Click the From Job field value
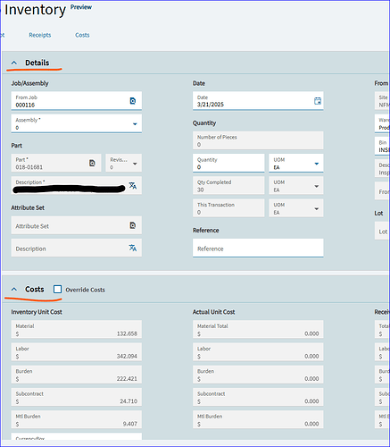Screen dimensions: 390x447 25,105
